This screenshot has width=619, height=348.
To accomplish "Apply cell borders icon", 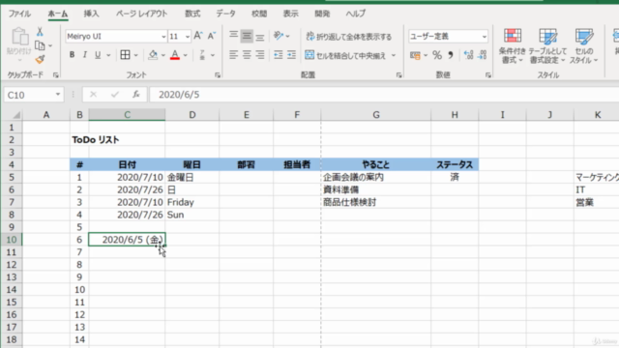I will click(125, 55).
